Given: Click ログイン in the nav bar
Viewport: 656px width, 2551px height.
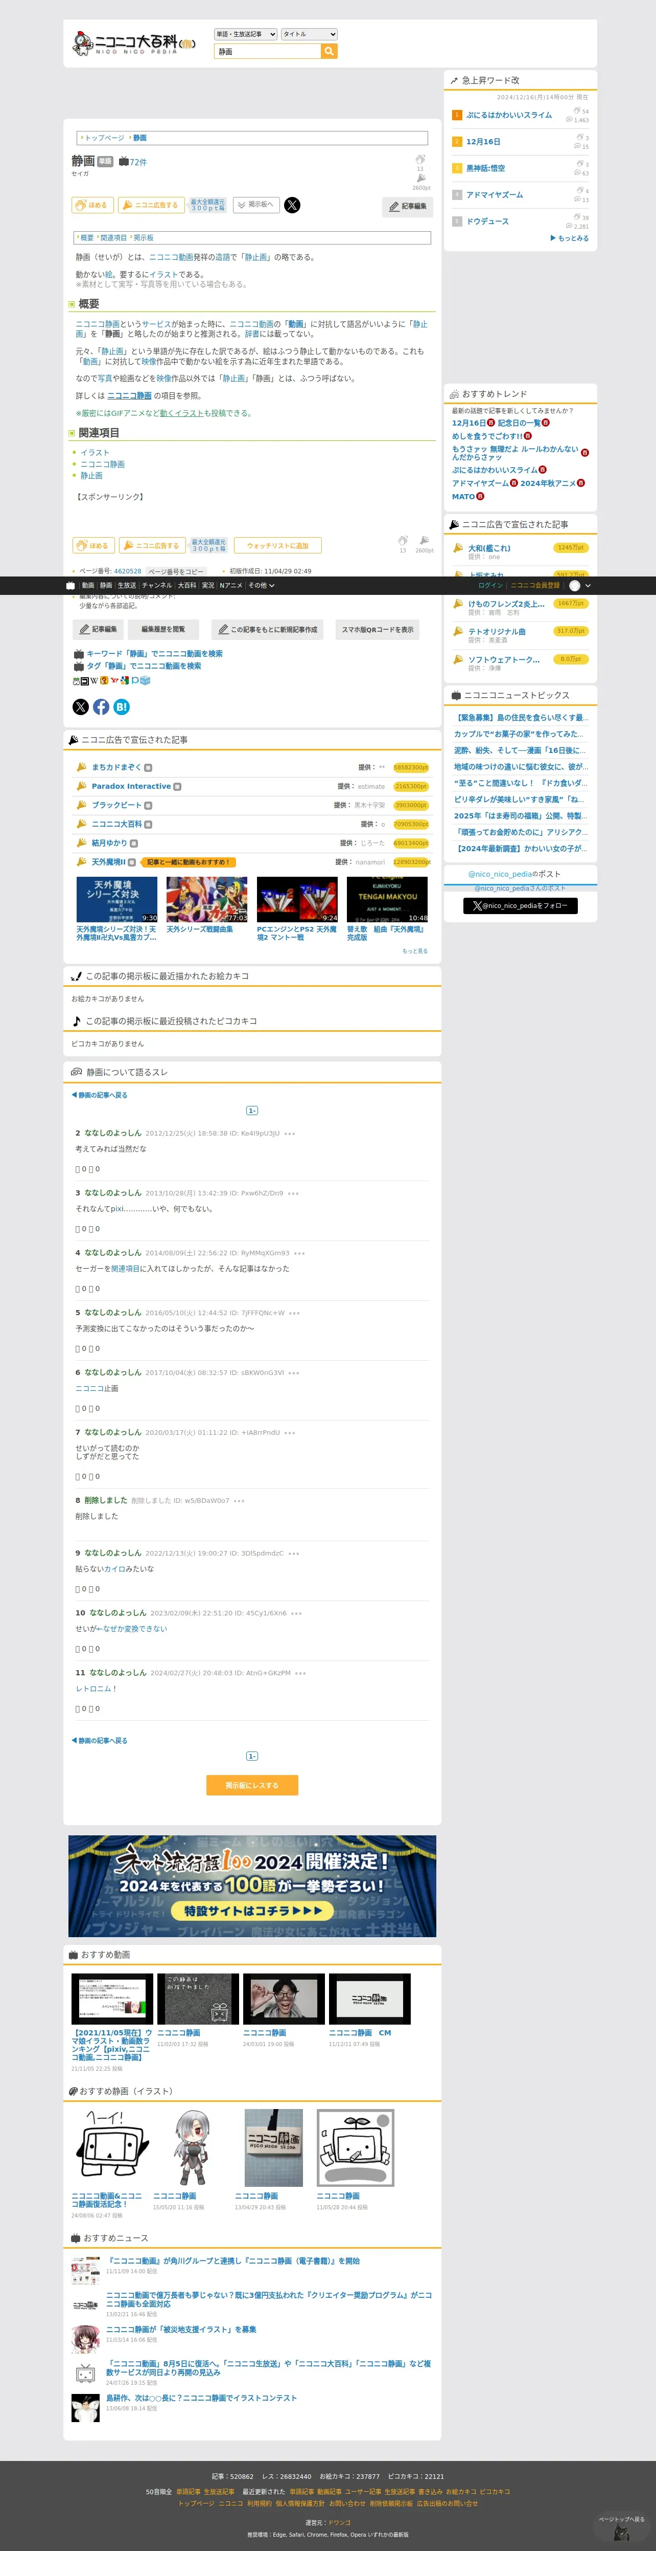Looking at the screenshot, I should (x=490, y=585).
